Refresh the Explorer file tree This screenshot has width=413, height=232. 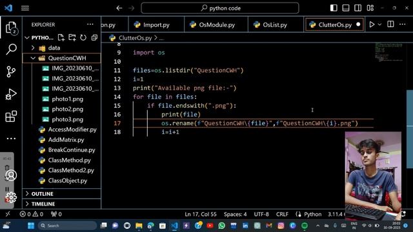(83, 37)
